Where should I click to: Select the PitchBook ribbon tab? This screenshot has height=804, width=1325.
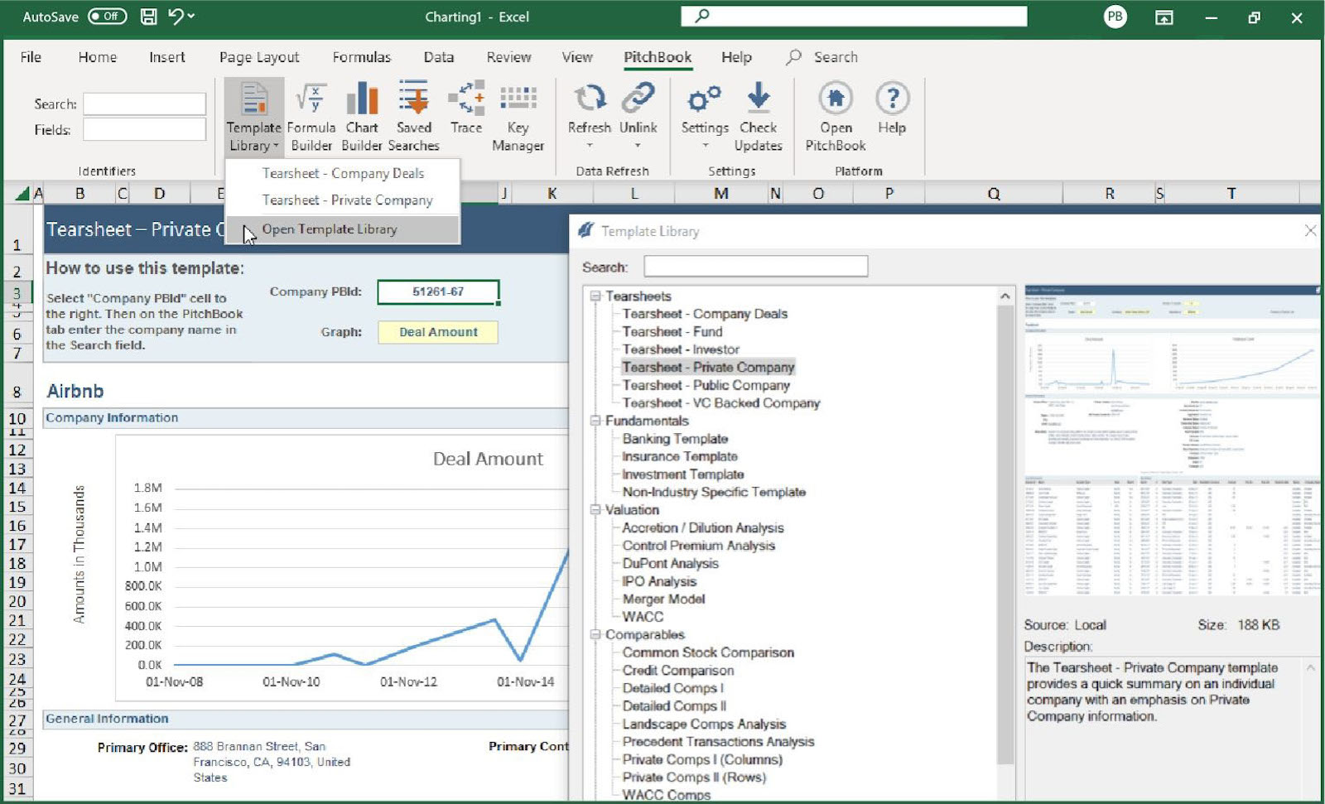(x=658, y=57)
